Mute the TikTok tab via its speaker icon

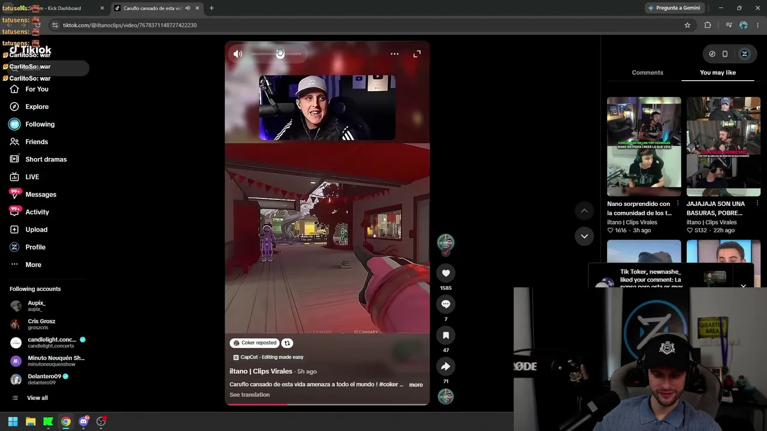tap(188, 8)
